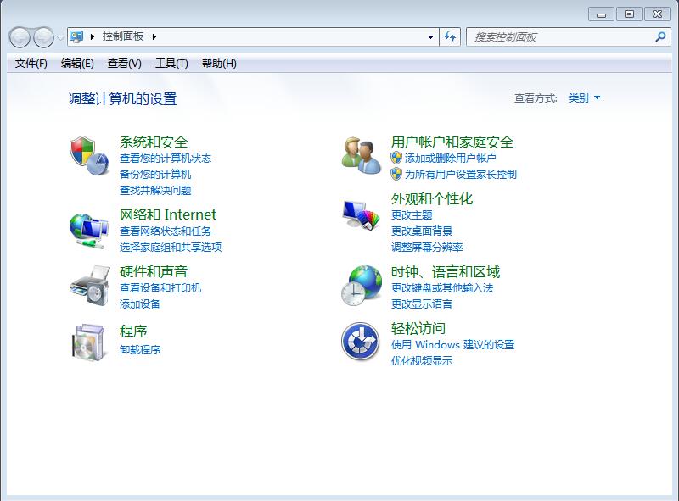Click the 硬件和声音 printer icon
The image size is (679, 501).
click(88, 285)
